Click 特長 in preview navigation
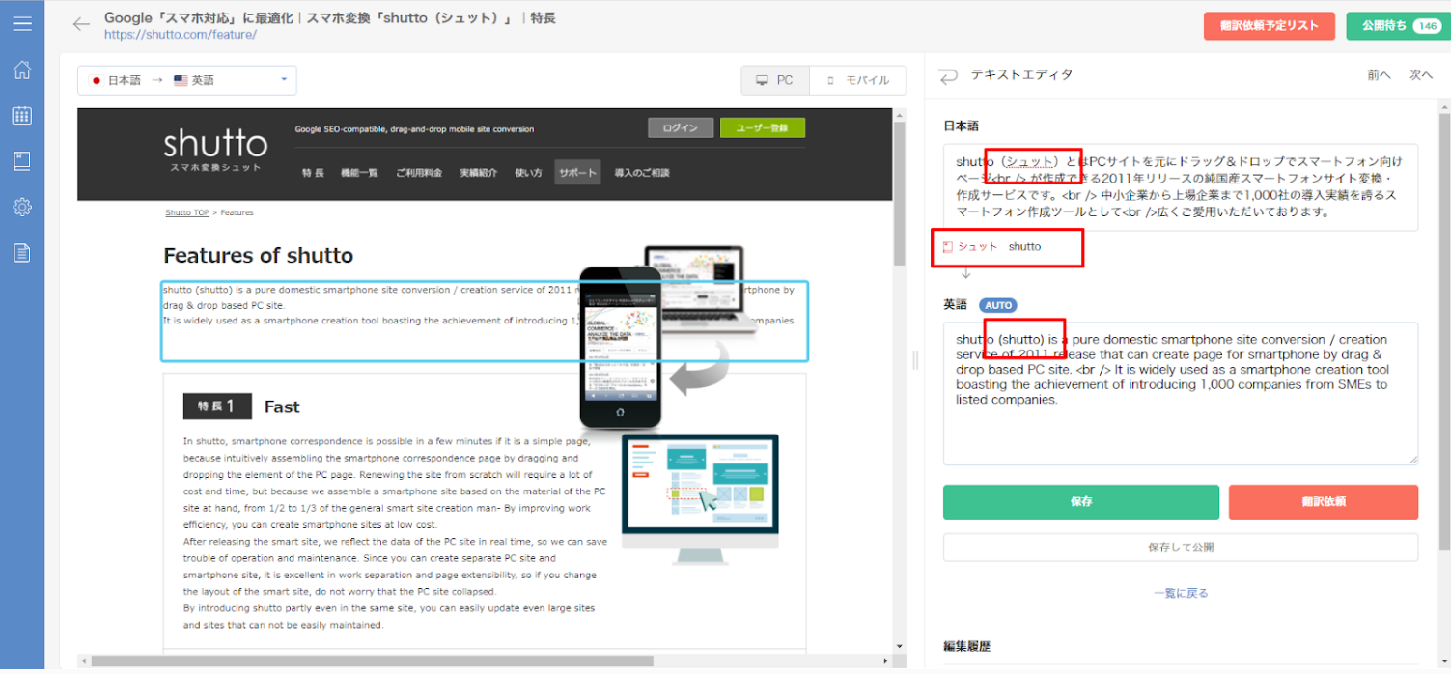 [x=313, y=173]
